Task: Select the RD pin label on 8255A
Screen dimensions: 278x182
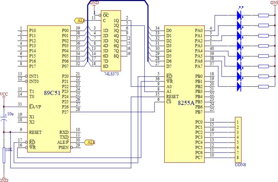Action: [x=169, y=76]
